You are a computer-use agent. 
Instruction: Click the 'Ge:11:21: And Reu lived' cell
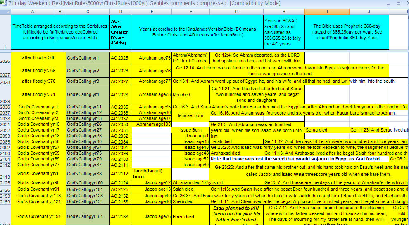(x=257, y=94)
